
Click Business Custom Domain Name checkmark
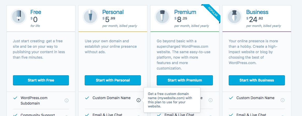coord(231,98)
